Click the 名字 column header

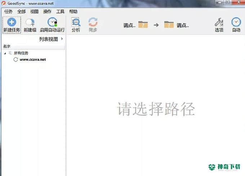(x=34, y=46)
